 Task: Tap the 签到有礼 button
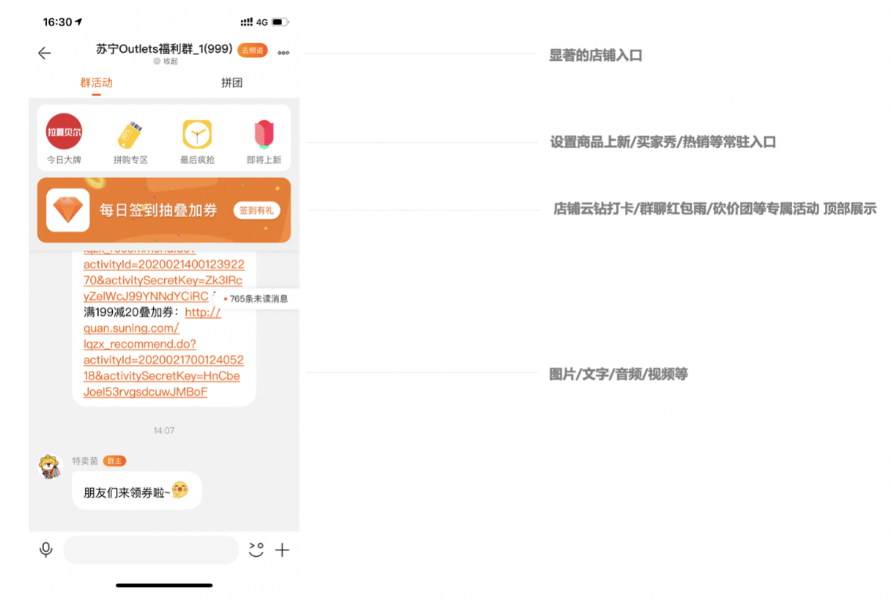pos(256,210)
